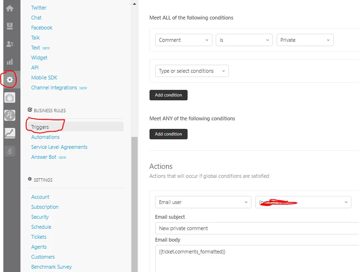Open the bottom gray app icon in sidebar

10,151
